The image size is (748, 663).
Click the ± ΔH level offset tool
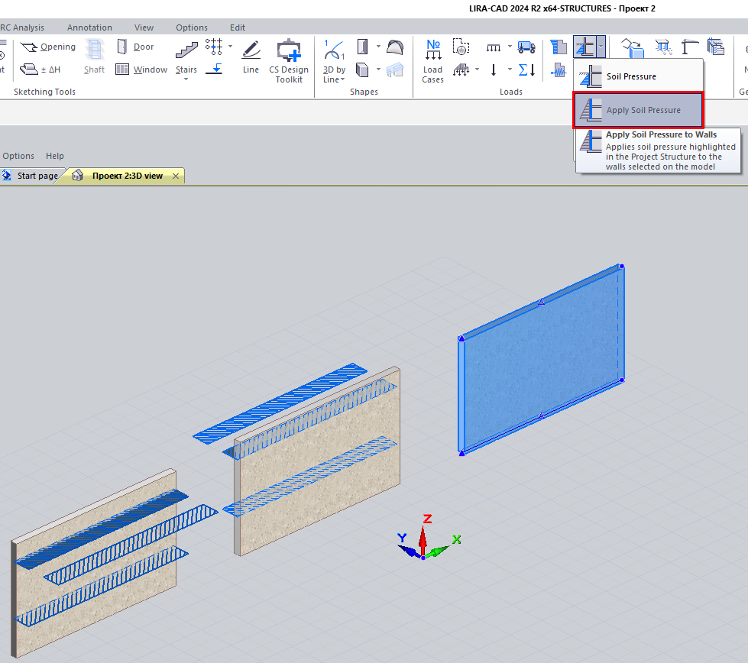[41, 70]
